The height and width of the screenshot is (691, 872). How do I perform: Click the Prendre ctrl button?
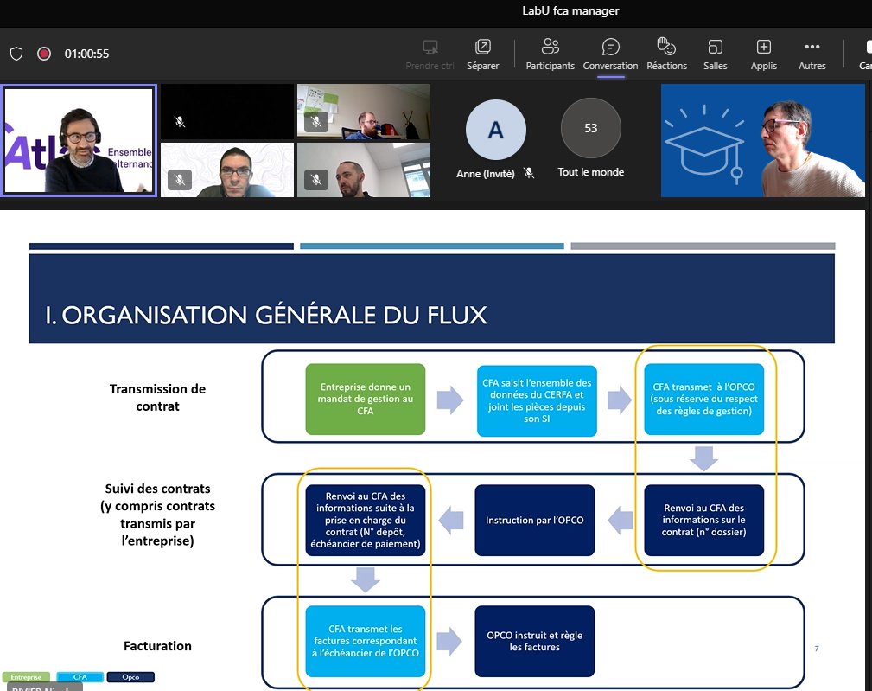(x=430, y=54)
